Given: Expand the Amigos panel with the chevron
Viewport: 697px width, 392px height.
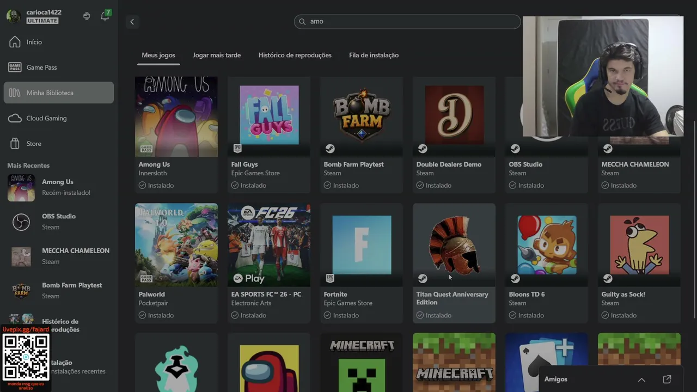Looking at the screenshot, I should pos(641,379).
